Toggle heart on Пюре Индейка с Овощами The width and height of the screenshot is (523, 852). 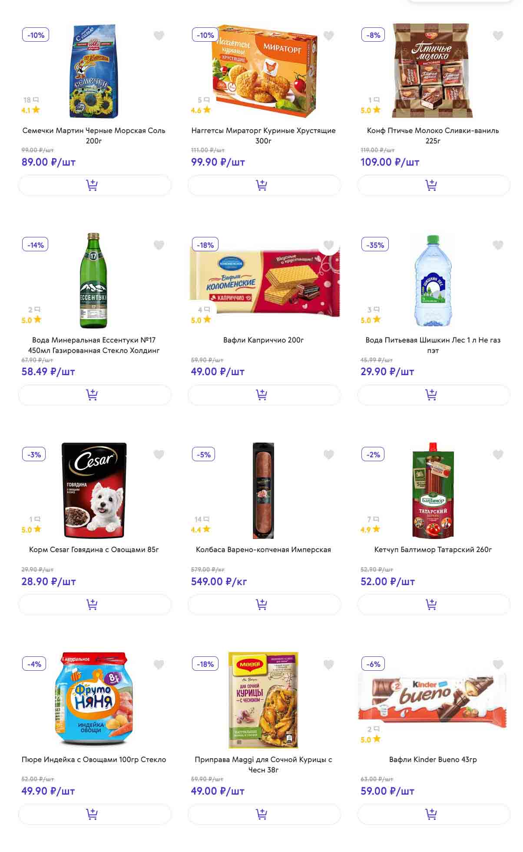coord(159,664)
